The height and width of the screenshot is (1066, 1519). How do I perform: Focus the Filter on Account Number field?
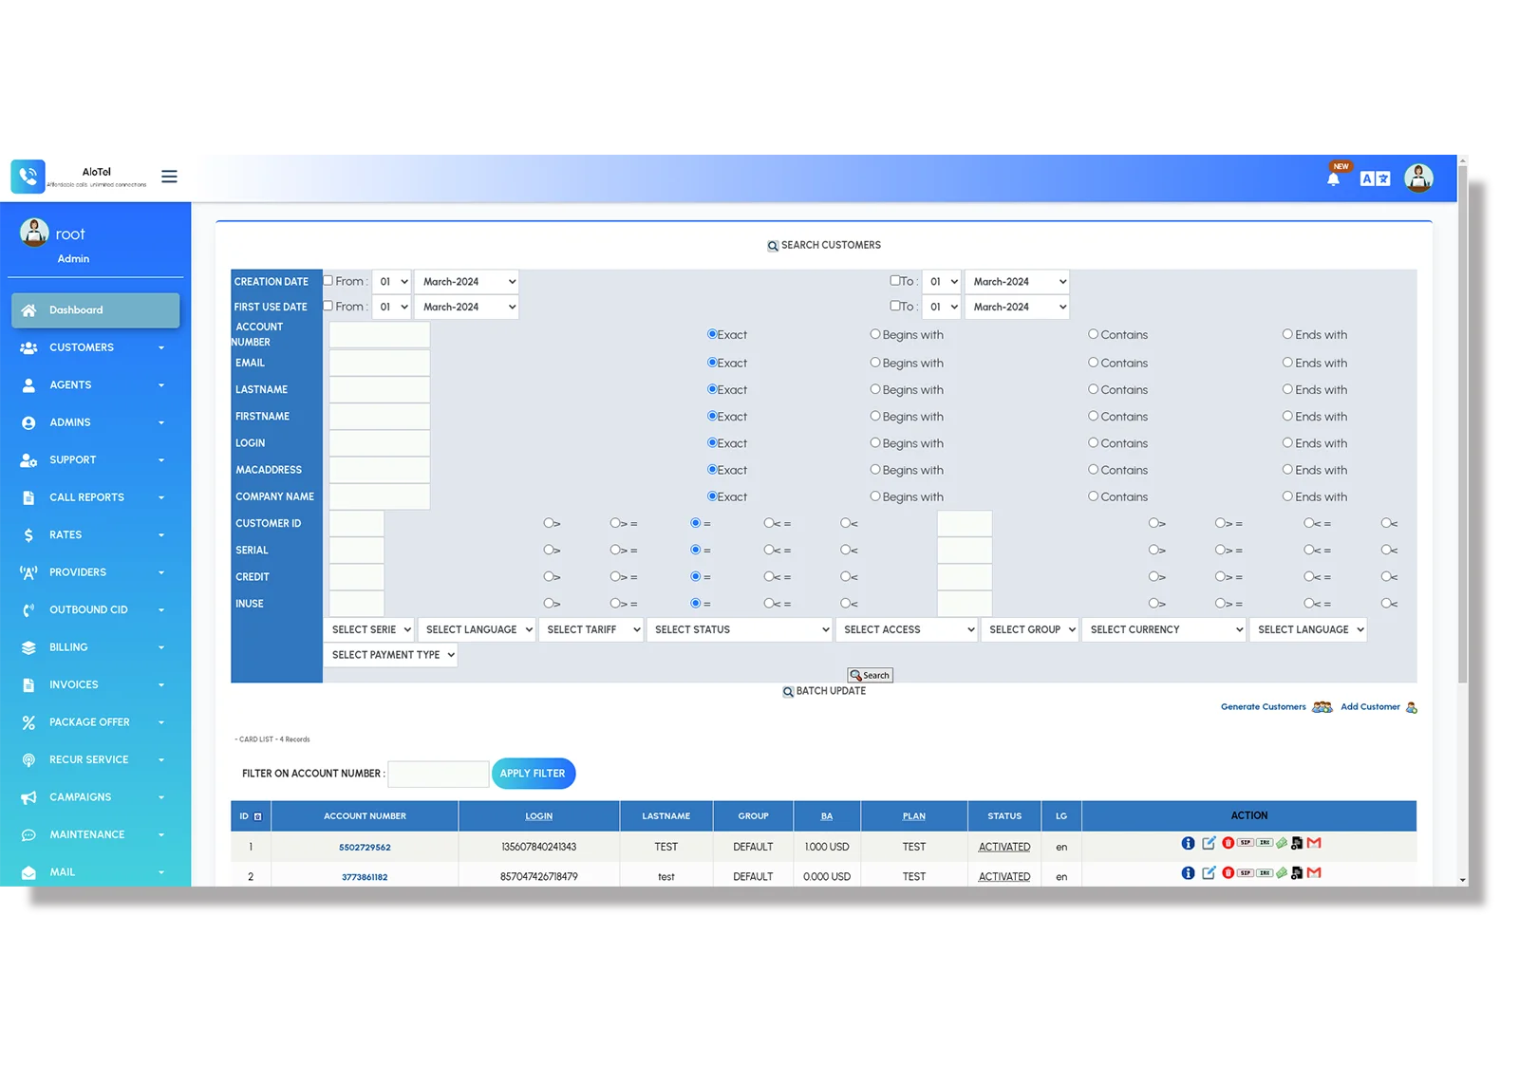pos(439,774)
